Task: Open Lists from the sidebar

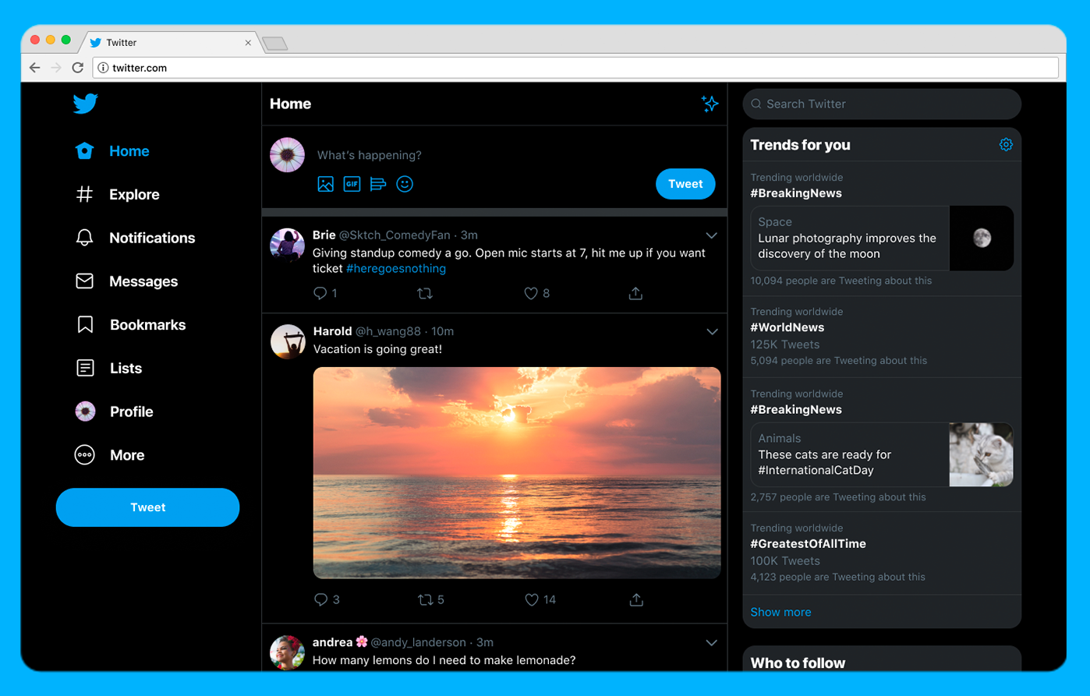Action: [108, 368]
